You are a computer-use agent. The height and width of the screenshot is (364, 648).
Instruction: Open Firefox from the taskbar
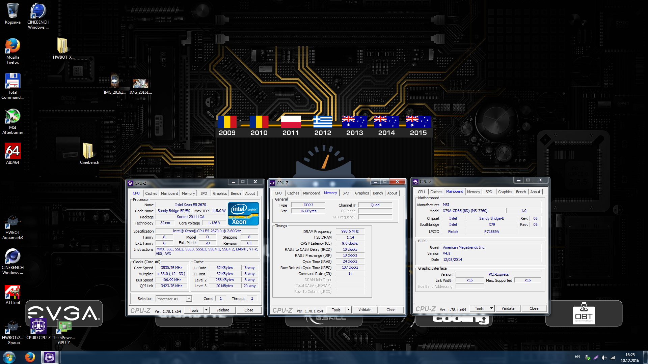(x=30, y=357)
